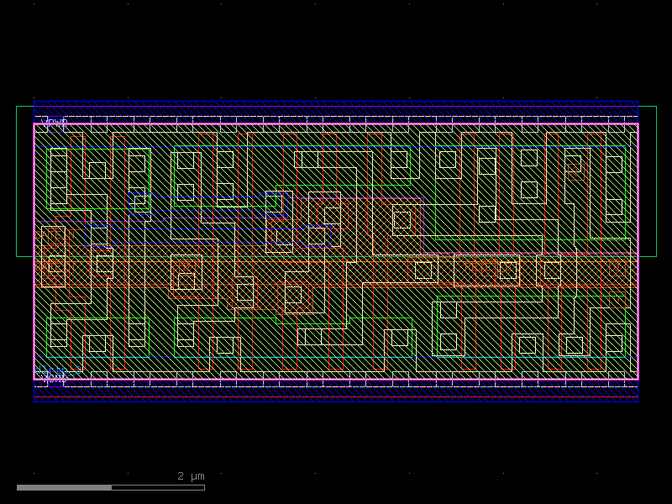Select the vgnd ground rail label
672x504 pixels.
(50, 380)
